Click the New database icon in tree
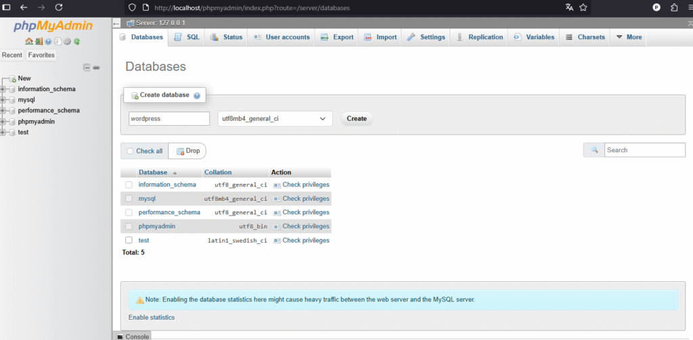 point(12,78)
